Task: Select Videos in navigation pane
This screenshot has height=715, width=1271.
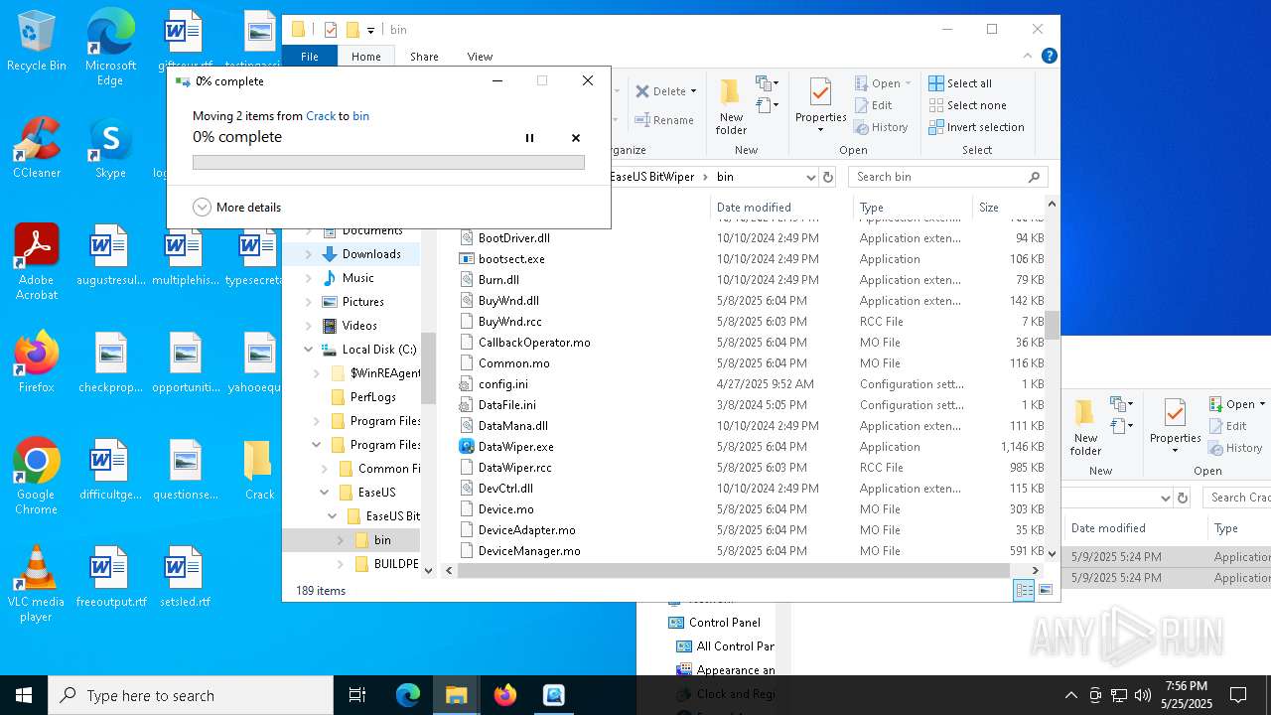Action: (x=359, y=326)
